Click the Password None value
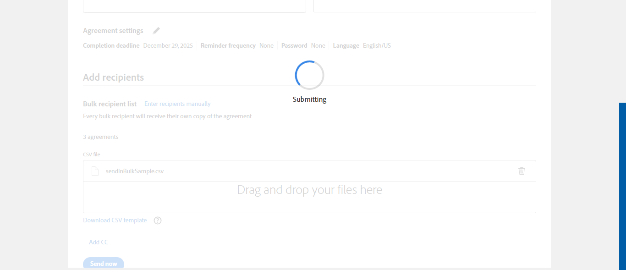This screenshot has width=626, height=270. pos(318,45)
